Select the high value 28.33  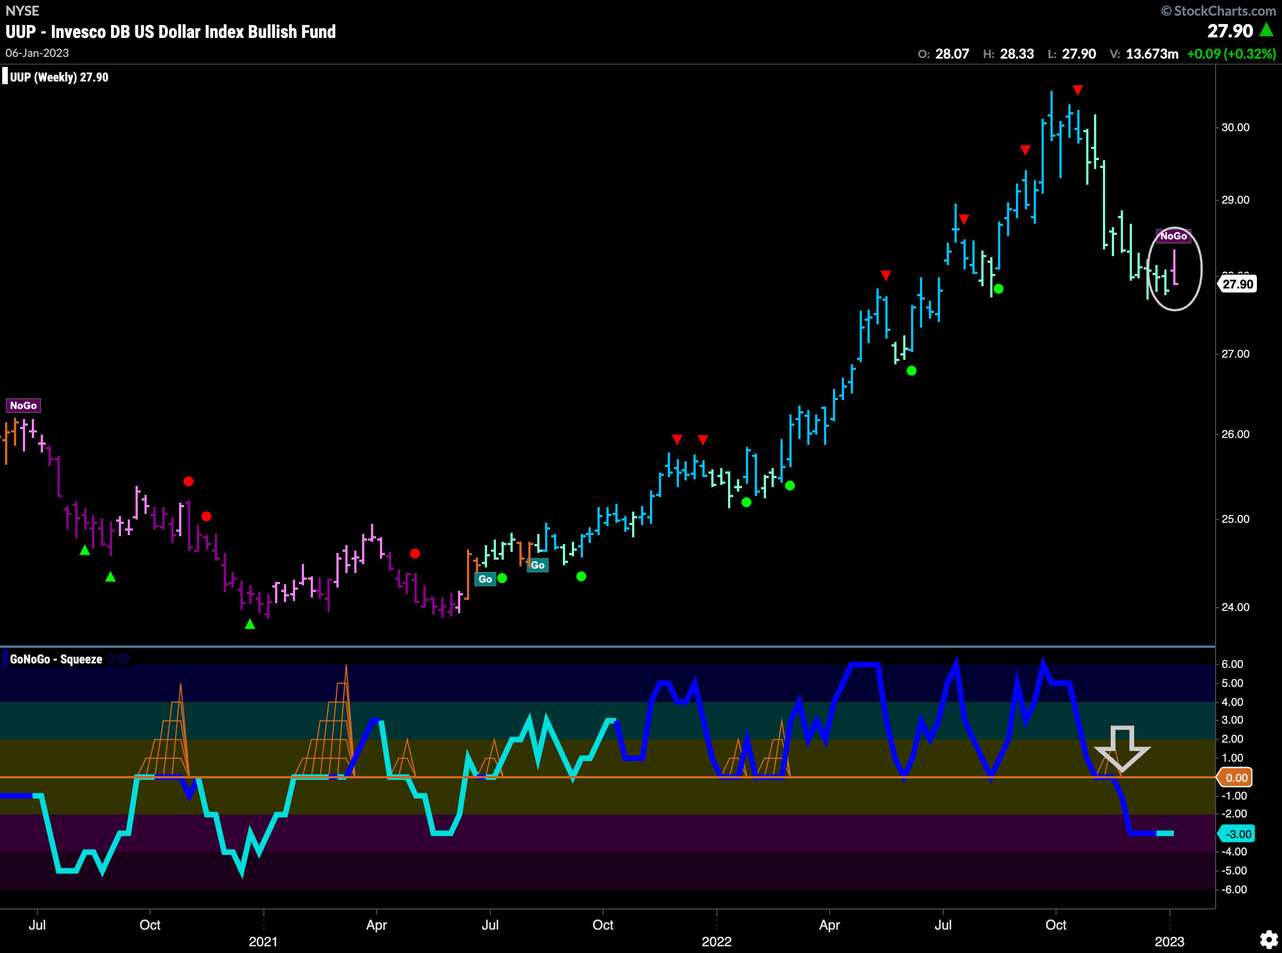[x=1016, y=54]
